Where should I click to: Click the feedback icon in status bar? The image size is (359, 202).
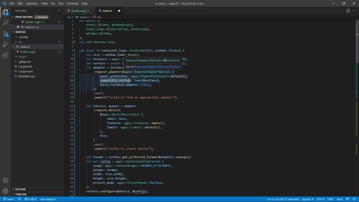pos(348,199)
